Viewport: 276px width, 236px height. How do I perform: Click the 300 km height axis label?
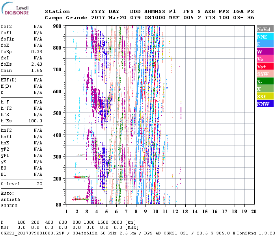pyautogui.click(x=57, y=157)
